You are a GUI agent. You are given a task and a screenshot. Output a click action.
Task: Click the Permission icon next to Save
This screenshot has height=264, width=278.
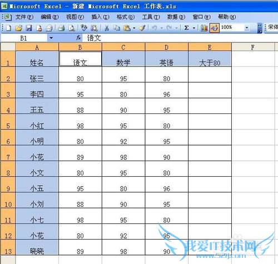coord(39,28)
